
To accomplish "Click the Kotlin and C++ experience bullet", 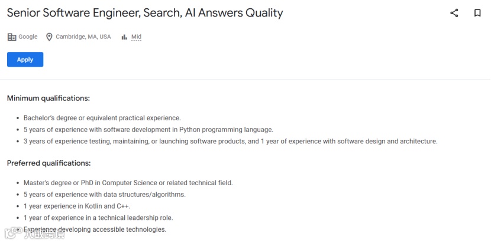I will [x=77, y=206].
